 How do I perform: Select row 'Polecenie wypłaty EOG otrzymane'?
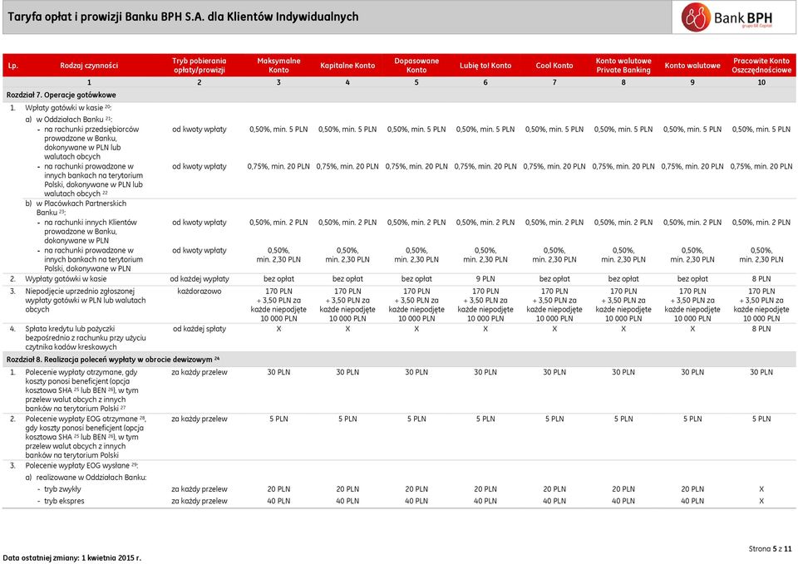pyautogui.click(x=86, y=437)
